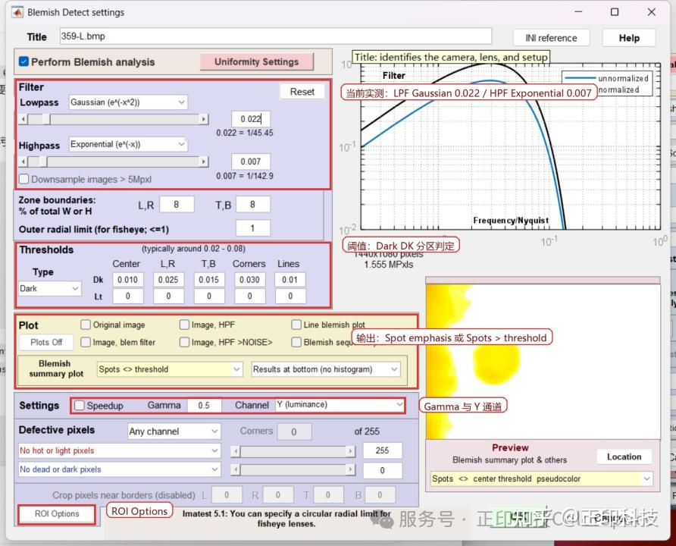The height and width of the screenshot is (546, 676).
Task: Open Preview pseudocolor plot dropdown
Action: (541, 479)
